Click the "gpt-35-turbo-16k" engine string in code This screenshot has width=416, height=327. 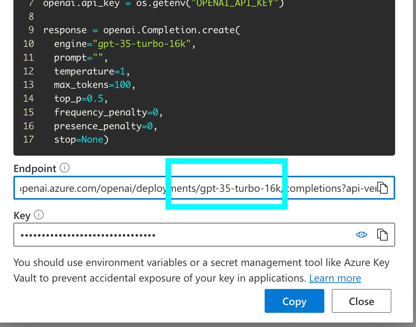click(144, 44)
